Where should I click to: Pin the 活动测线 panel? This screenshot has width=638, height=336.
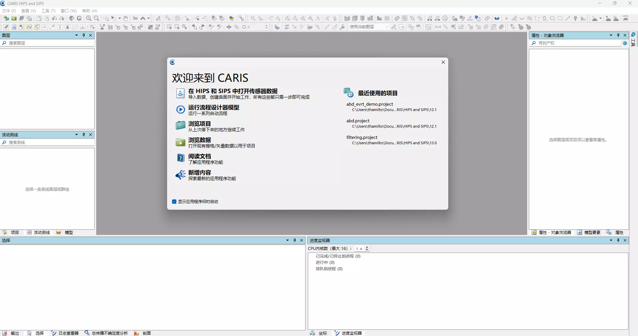84,135
